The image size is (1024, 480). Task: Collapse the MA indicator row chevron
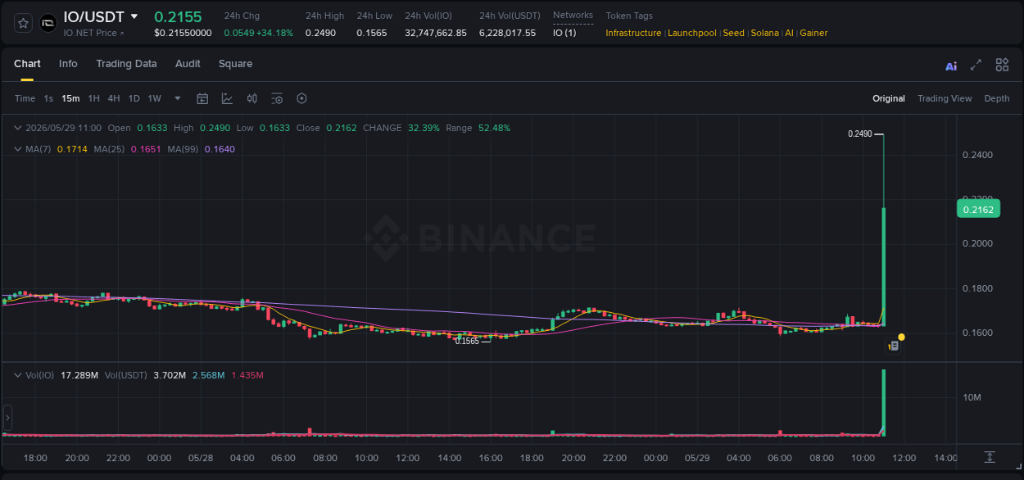tap(18, 149)
